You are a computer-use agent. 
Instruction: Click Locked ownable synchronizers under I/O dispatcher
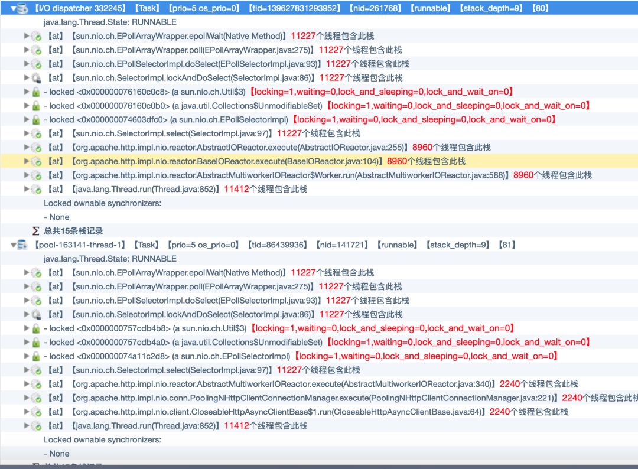click(103, 203)
